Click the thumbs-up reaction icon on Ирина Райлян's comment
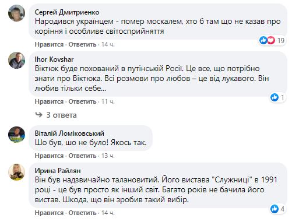292x222 pixels. 275,209
